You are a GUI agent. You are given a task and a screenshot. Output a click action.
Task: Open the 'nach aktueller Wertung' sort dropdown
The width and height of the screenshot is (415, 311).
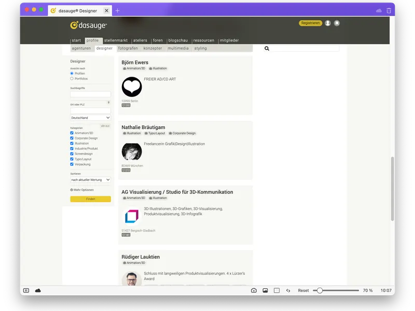click(90, 180)
